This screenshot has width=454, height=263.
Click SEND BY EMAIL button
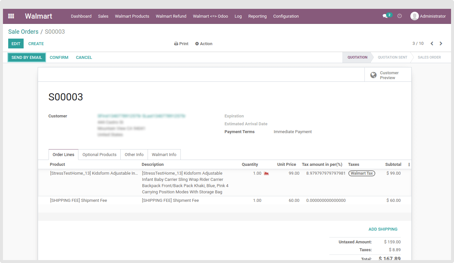tap(27, 57)
